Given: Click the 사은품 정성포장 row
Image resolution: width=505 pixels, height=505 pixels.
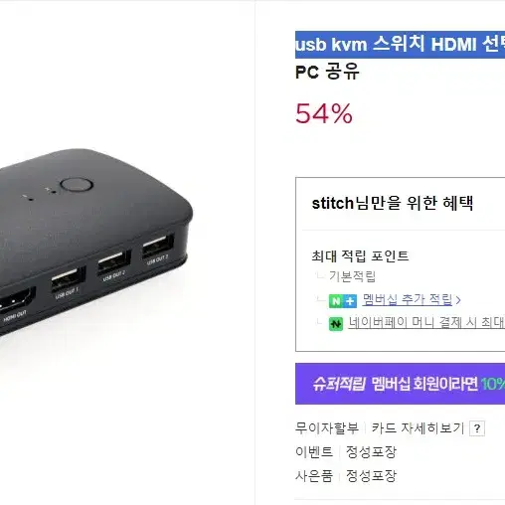Looking at the screenshot, I should [x=346, y=476].
